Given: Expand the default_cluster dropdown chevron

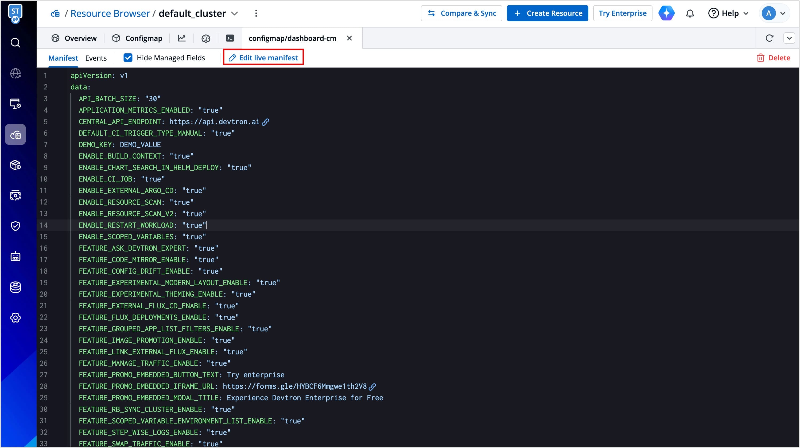Looking at the screenshot, I should click(x=235, y=13).
